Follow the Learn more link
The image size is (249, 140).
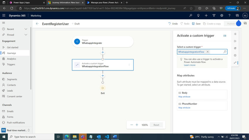click(x=190, y=65)
